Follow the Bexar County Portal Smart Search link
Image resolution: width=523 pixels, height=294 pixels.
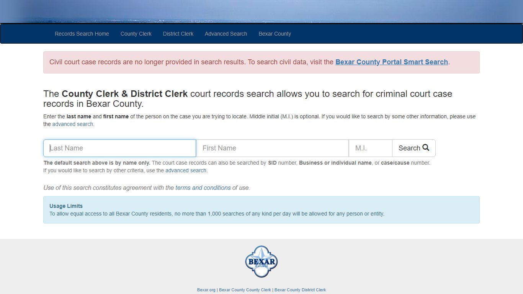(392, 62)
